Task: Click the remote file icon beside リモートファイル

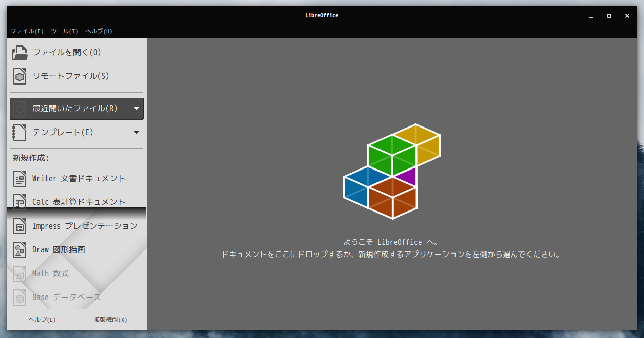Action: coord(20,76)
